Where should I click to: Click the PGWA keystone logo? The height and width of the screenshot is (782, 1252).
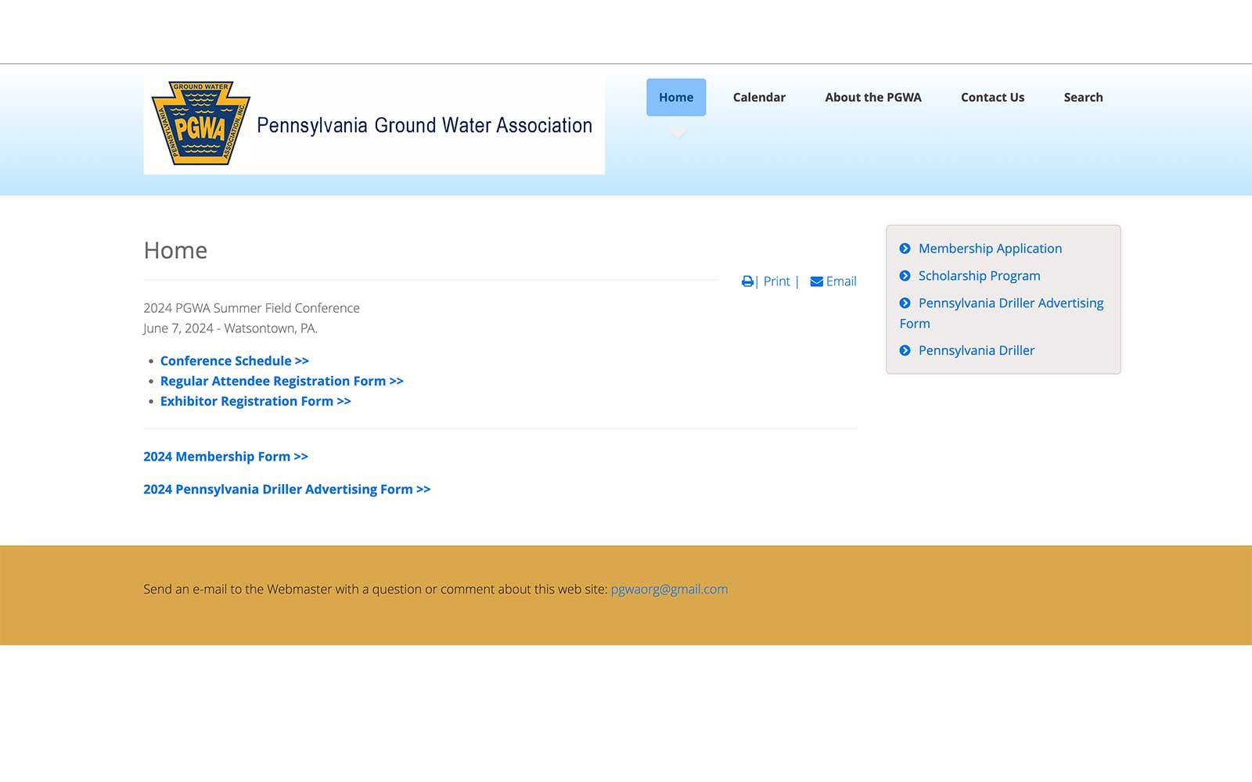pos(200,124)
